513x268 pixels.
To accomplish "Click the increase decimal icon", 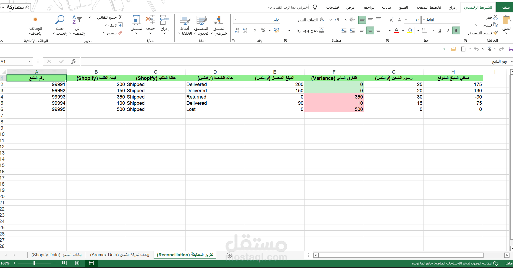I will (245, 30).
